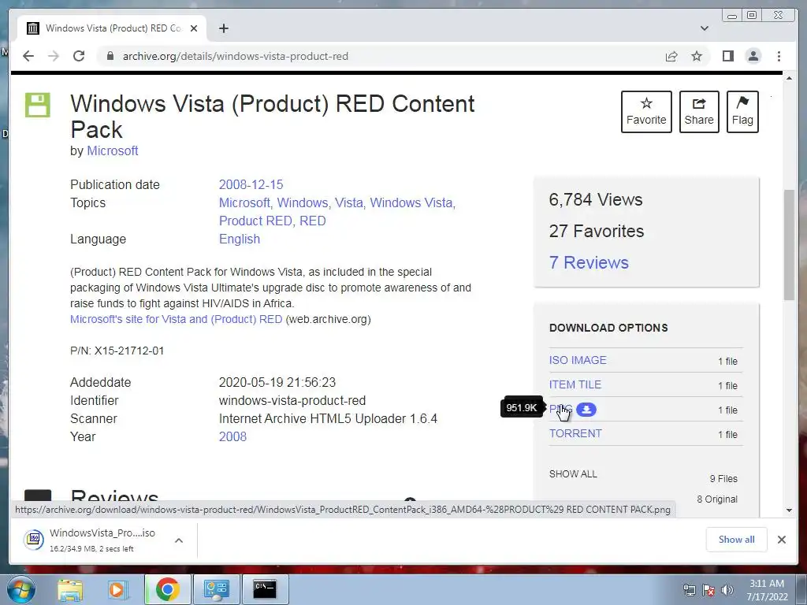
Task: Click the scrollbar down arrow
Action: (789, 510)
